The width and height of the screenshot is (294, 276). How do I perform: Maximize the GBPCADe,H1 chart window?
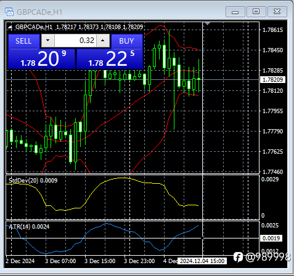(256, 12)
